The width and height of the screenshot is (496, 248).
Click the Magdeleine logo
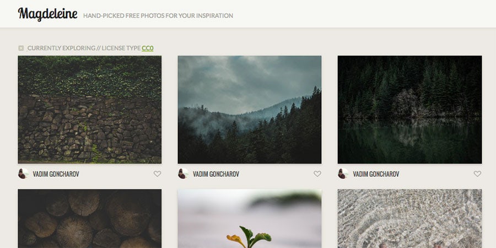pos(47,14)
